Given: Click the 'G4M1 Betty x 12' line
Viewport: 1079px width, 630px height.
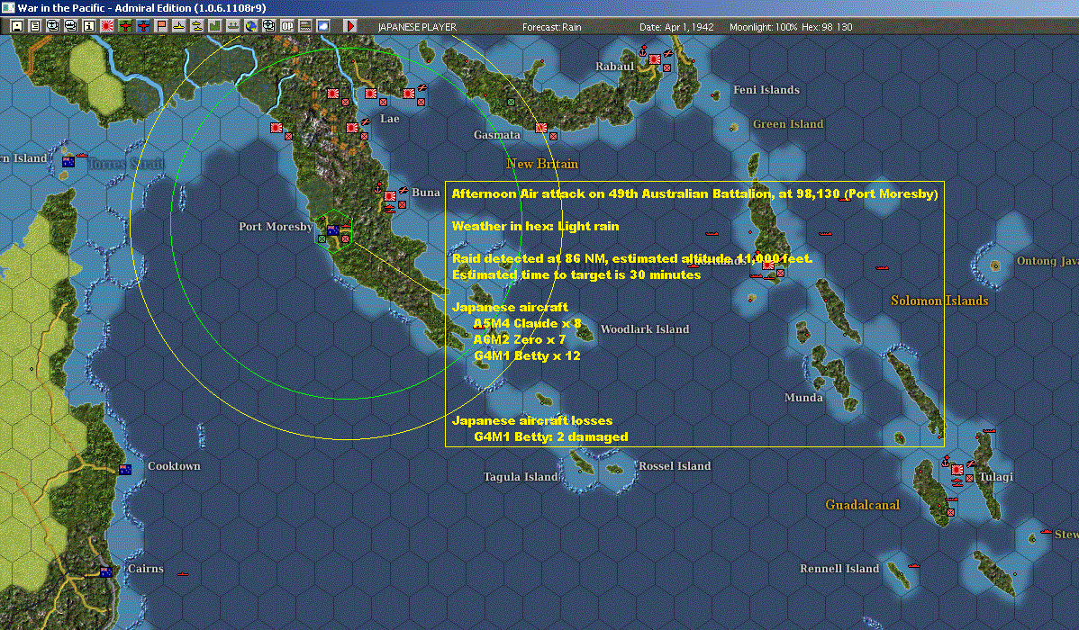Looking at the screenshot, I should [x=527, y=355].
